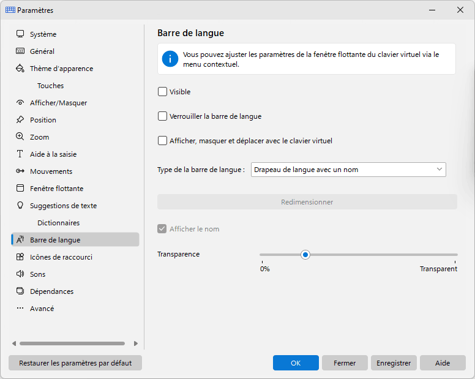
Task: Click the Transparence slider handle
Action: [x=305, y=255]
